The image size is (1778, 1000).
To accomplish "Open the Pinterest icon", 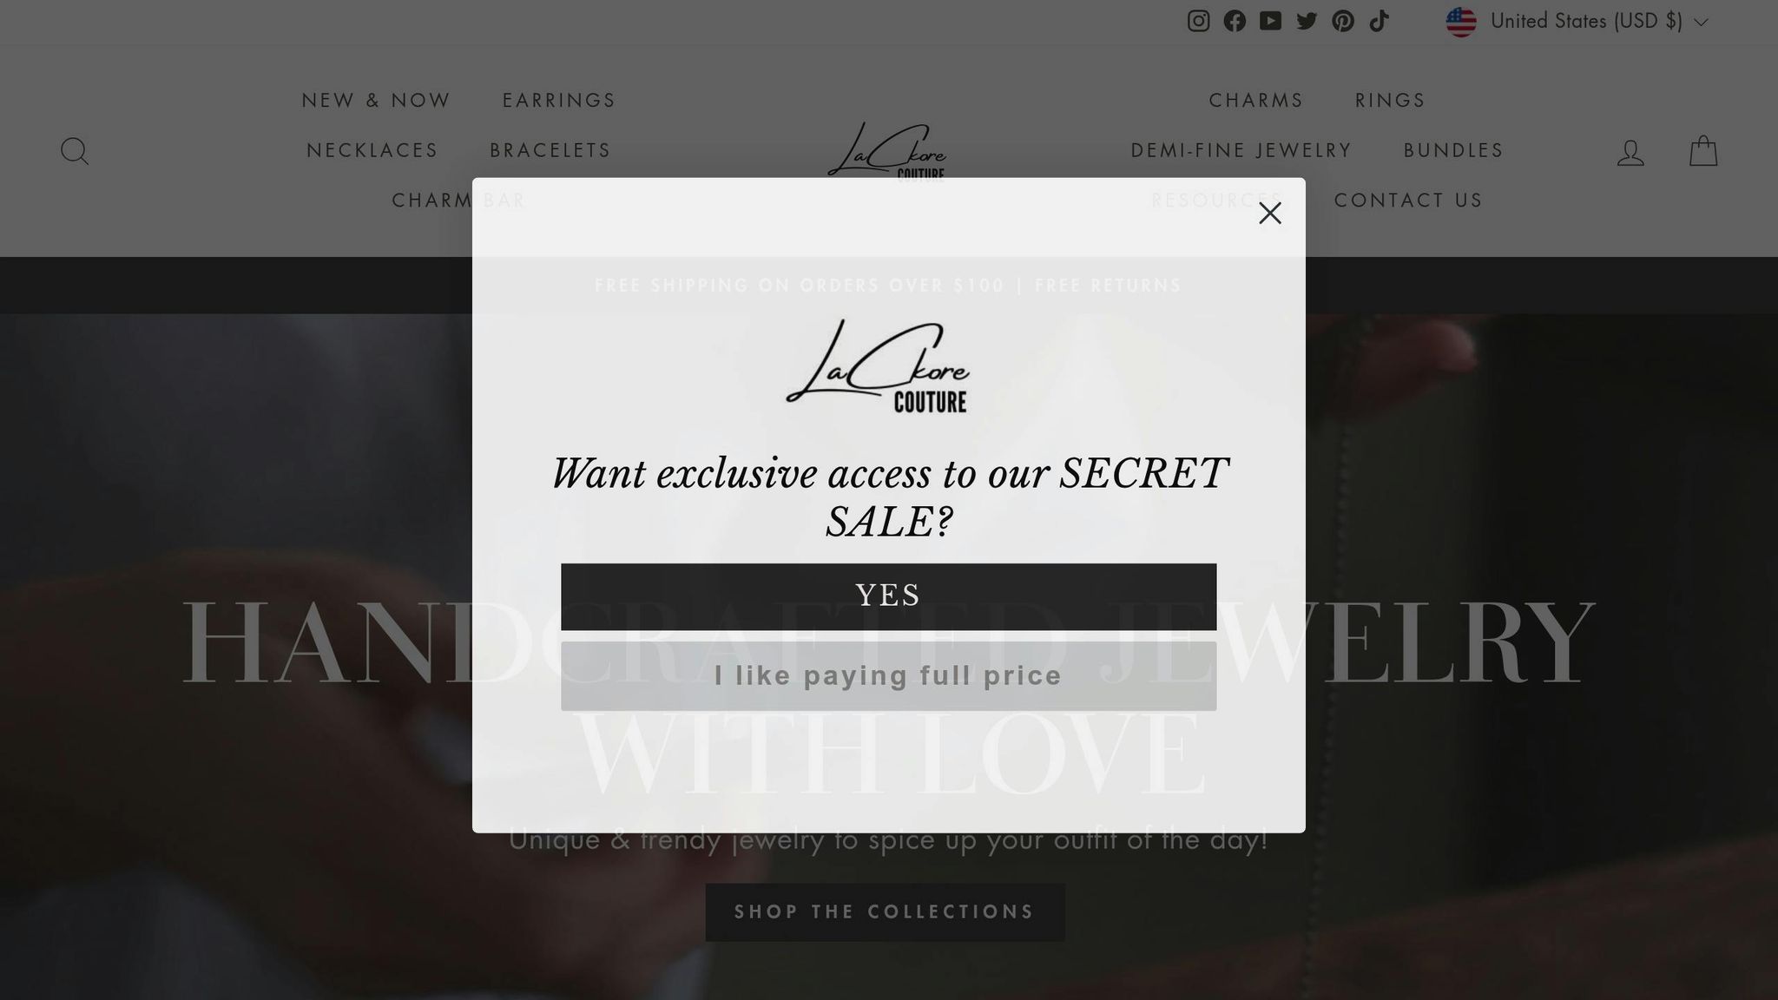I will [1343, 21].
